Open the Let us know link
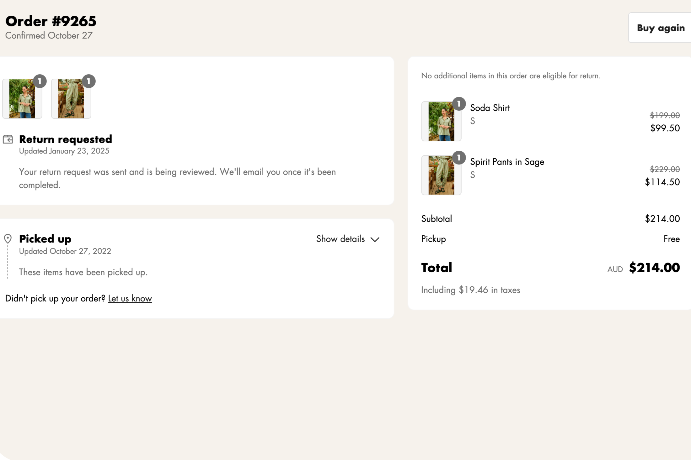This screenshot has width=691, height=460. pyautogui.click(x=130, y=299)
